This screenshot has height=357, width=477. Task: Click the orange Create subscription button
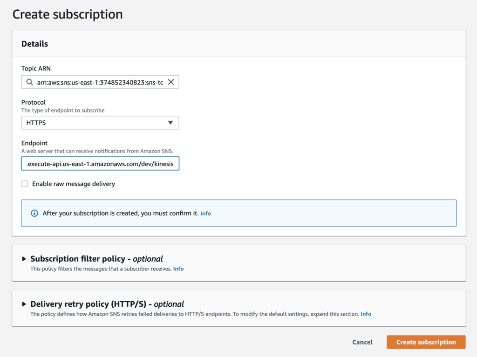click(x=426, y=342)
